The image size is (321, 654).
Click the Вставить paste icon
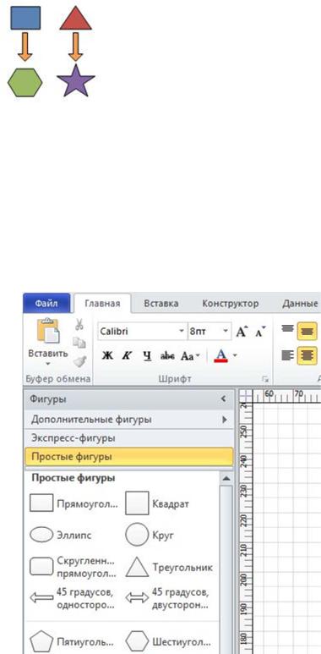tap(48, 331)
